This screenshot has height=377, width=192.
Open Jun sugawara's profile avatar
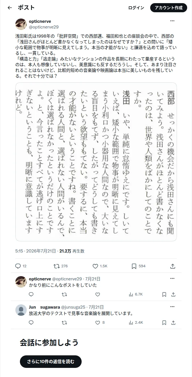pos(21,310)
